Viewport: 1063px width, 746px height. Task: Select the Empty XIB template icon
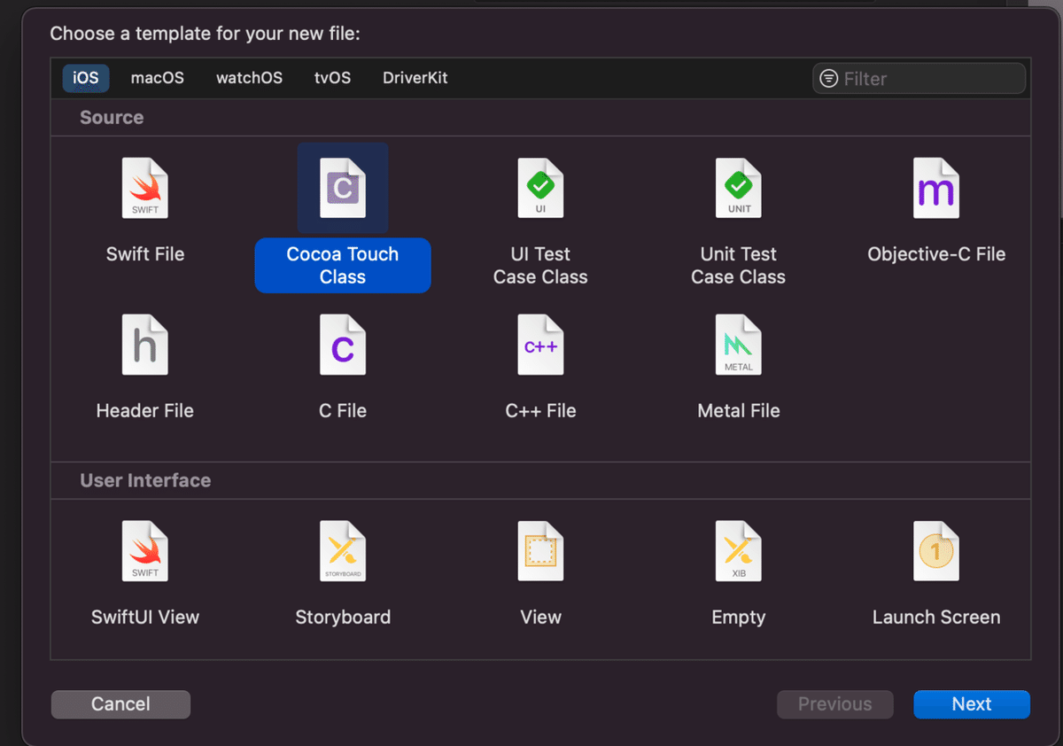(x=739, y=551)
